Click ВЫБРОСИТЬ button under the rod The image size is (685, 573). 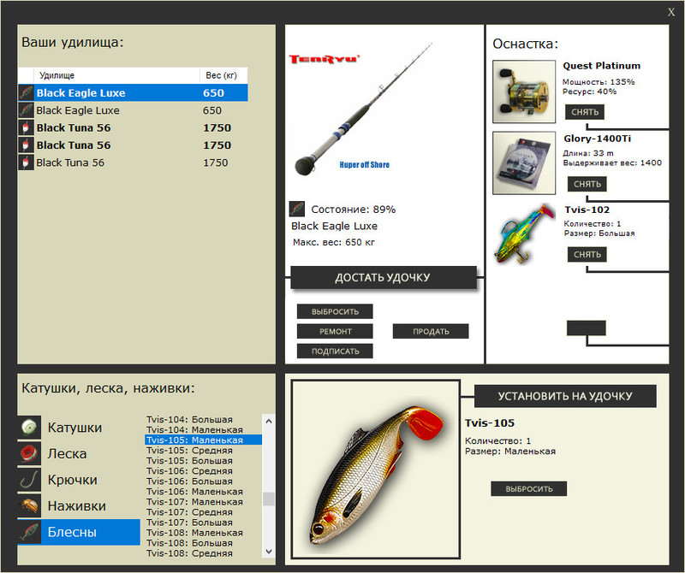pos(335,311)
